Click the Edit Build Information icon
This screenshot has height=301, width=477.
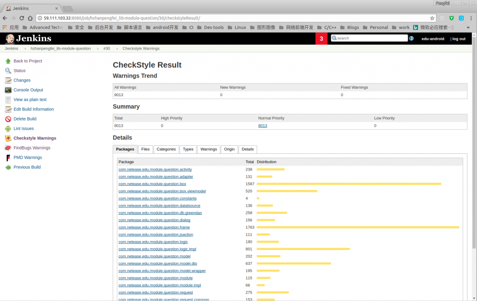tap(8, 110)
